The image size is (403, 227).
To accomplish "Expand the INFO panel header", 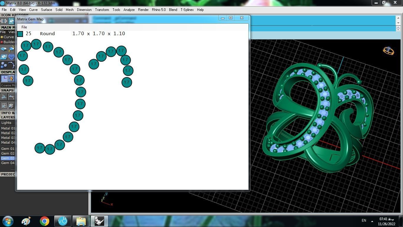I will click(x=8, y=113).
